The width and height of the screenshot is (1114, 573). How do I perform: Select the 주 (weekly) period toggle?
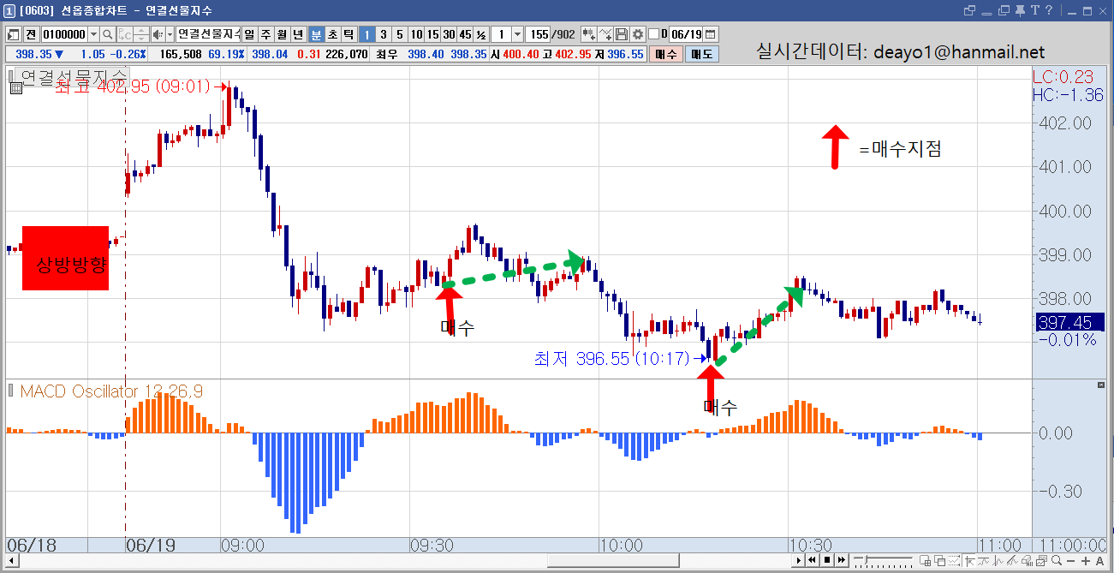[266, 34]
